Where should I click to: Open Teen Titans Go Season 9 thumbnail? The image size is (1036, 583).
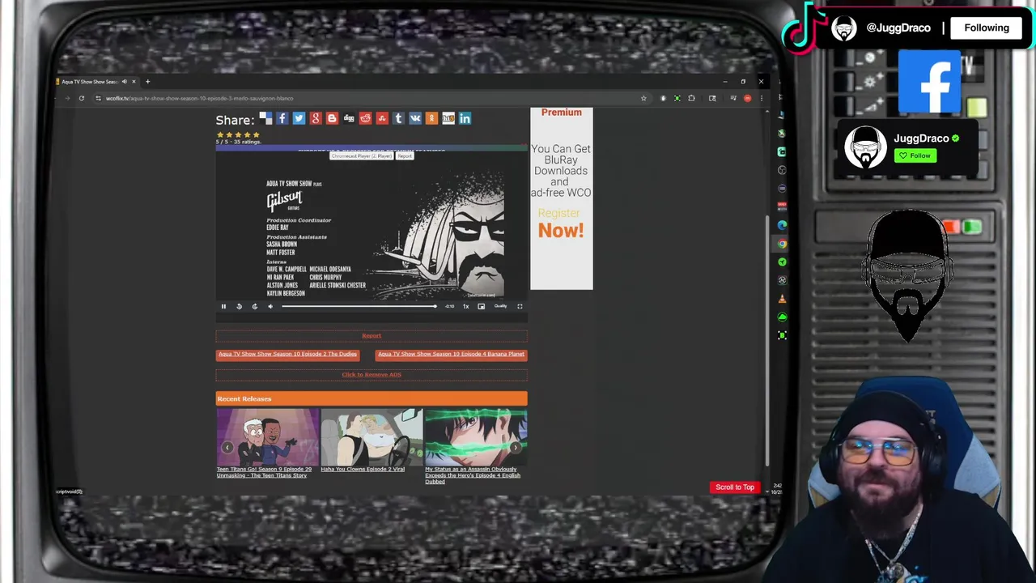267,438
